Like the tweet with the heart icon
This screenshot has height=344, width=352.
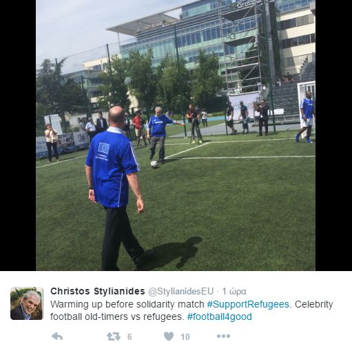tap(169, 336)
